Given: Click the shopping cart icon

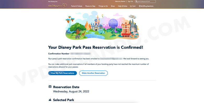Looking at the screenshot, I should click(x=131, y=6).
